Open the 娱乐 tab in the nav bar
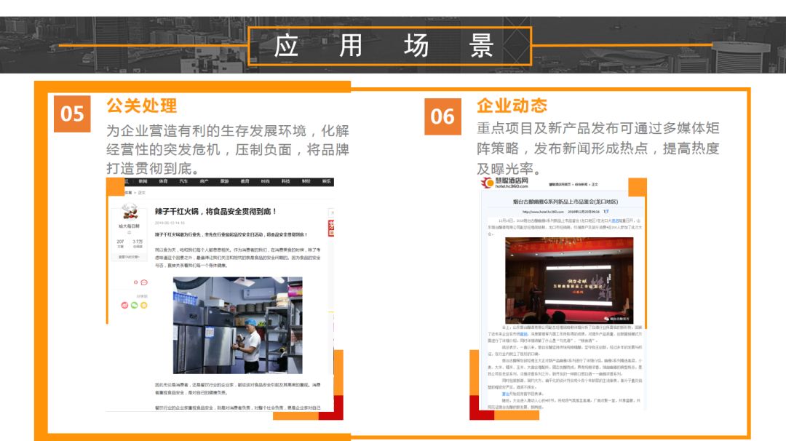Screen dimensions: 786x441 [x=326, y=181]
